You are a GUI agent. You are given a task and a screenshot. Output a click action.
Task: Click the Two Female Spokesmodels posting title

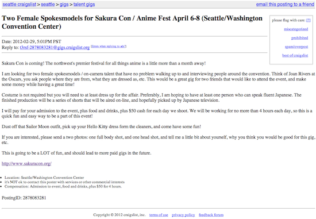[x=132, y=22]
